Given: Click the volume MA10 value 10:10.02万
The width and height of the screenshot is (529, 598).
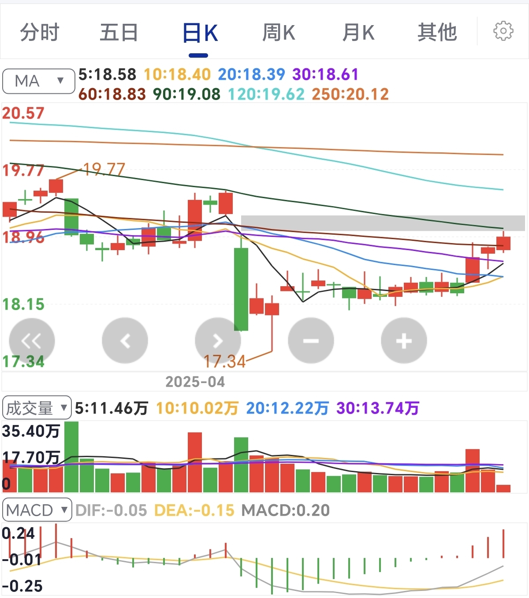Looking at the screenshot, I should [197, 408].
